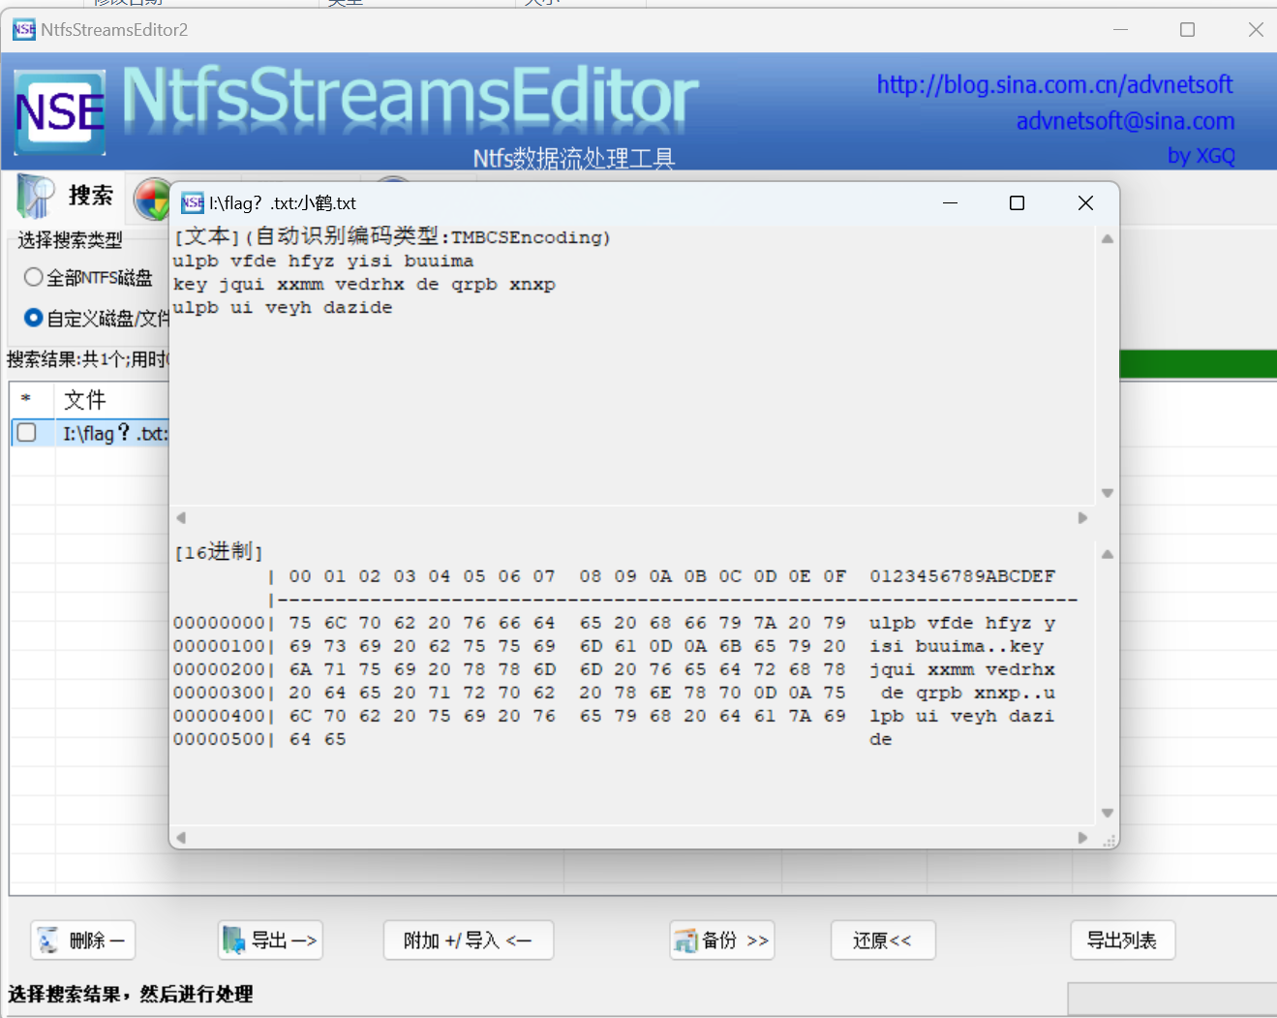The image size is (1277, 1018).
Task: Click the NSE icon in the flag stream window title
Action: (193, 202)
